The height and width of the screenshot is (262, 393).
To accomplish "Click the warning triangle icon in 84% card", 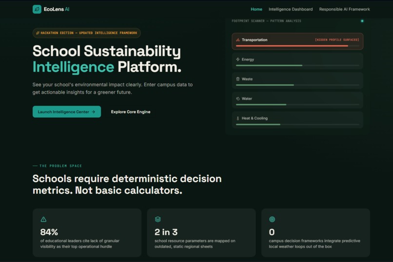I will (x=43, y=219).
